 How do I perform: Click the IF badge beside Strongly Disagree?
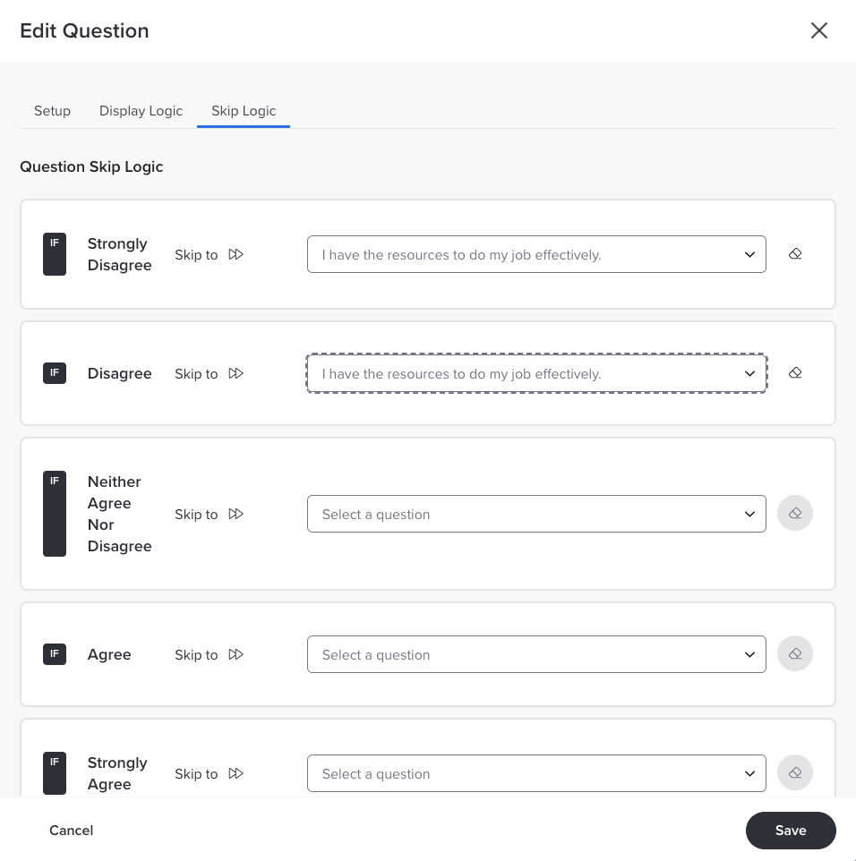[x=55, y=254]
